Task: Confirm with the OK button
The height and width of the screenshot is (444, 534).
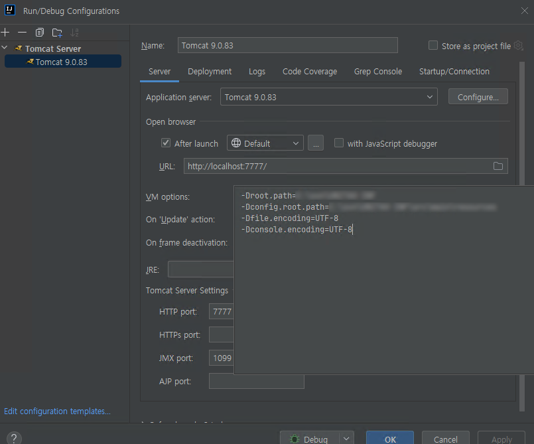Action: coord(390,439)
